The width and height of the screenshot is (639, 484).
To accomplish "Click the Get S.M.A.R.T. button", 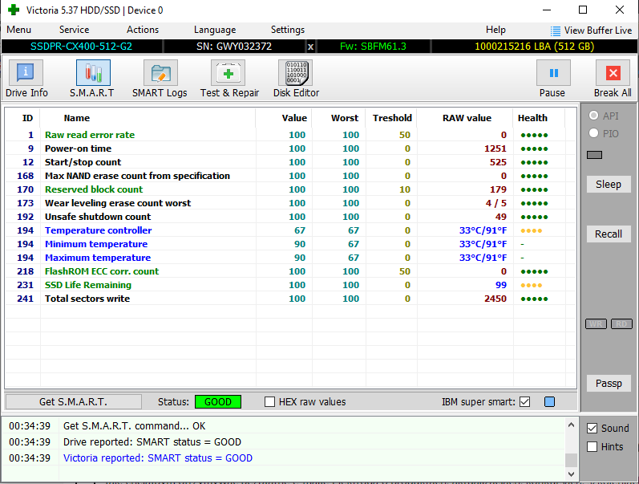I will tap(73, 401).
